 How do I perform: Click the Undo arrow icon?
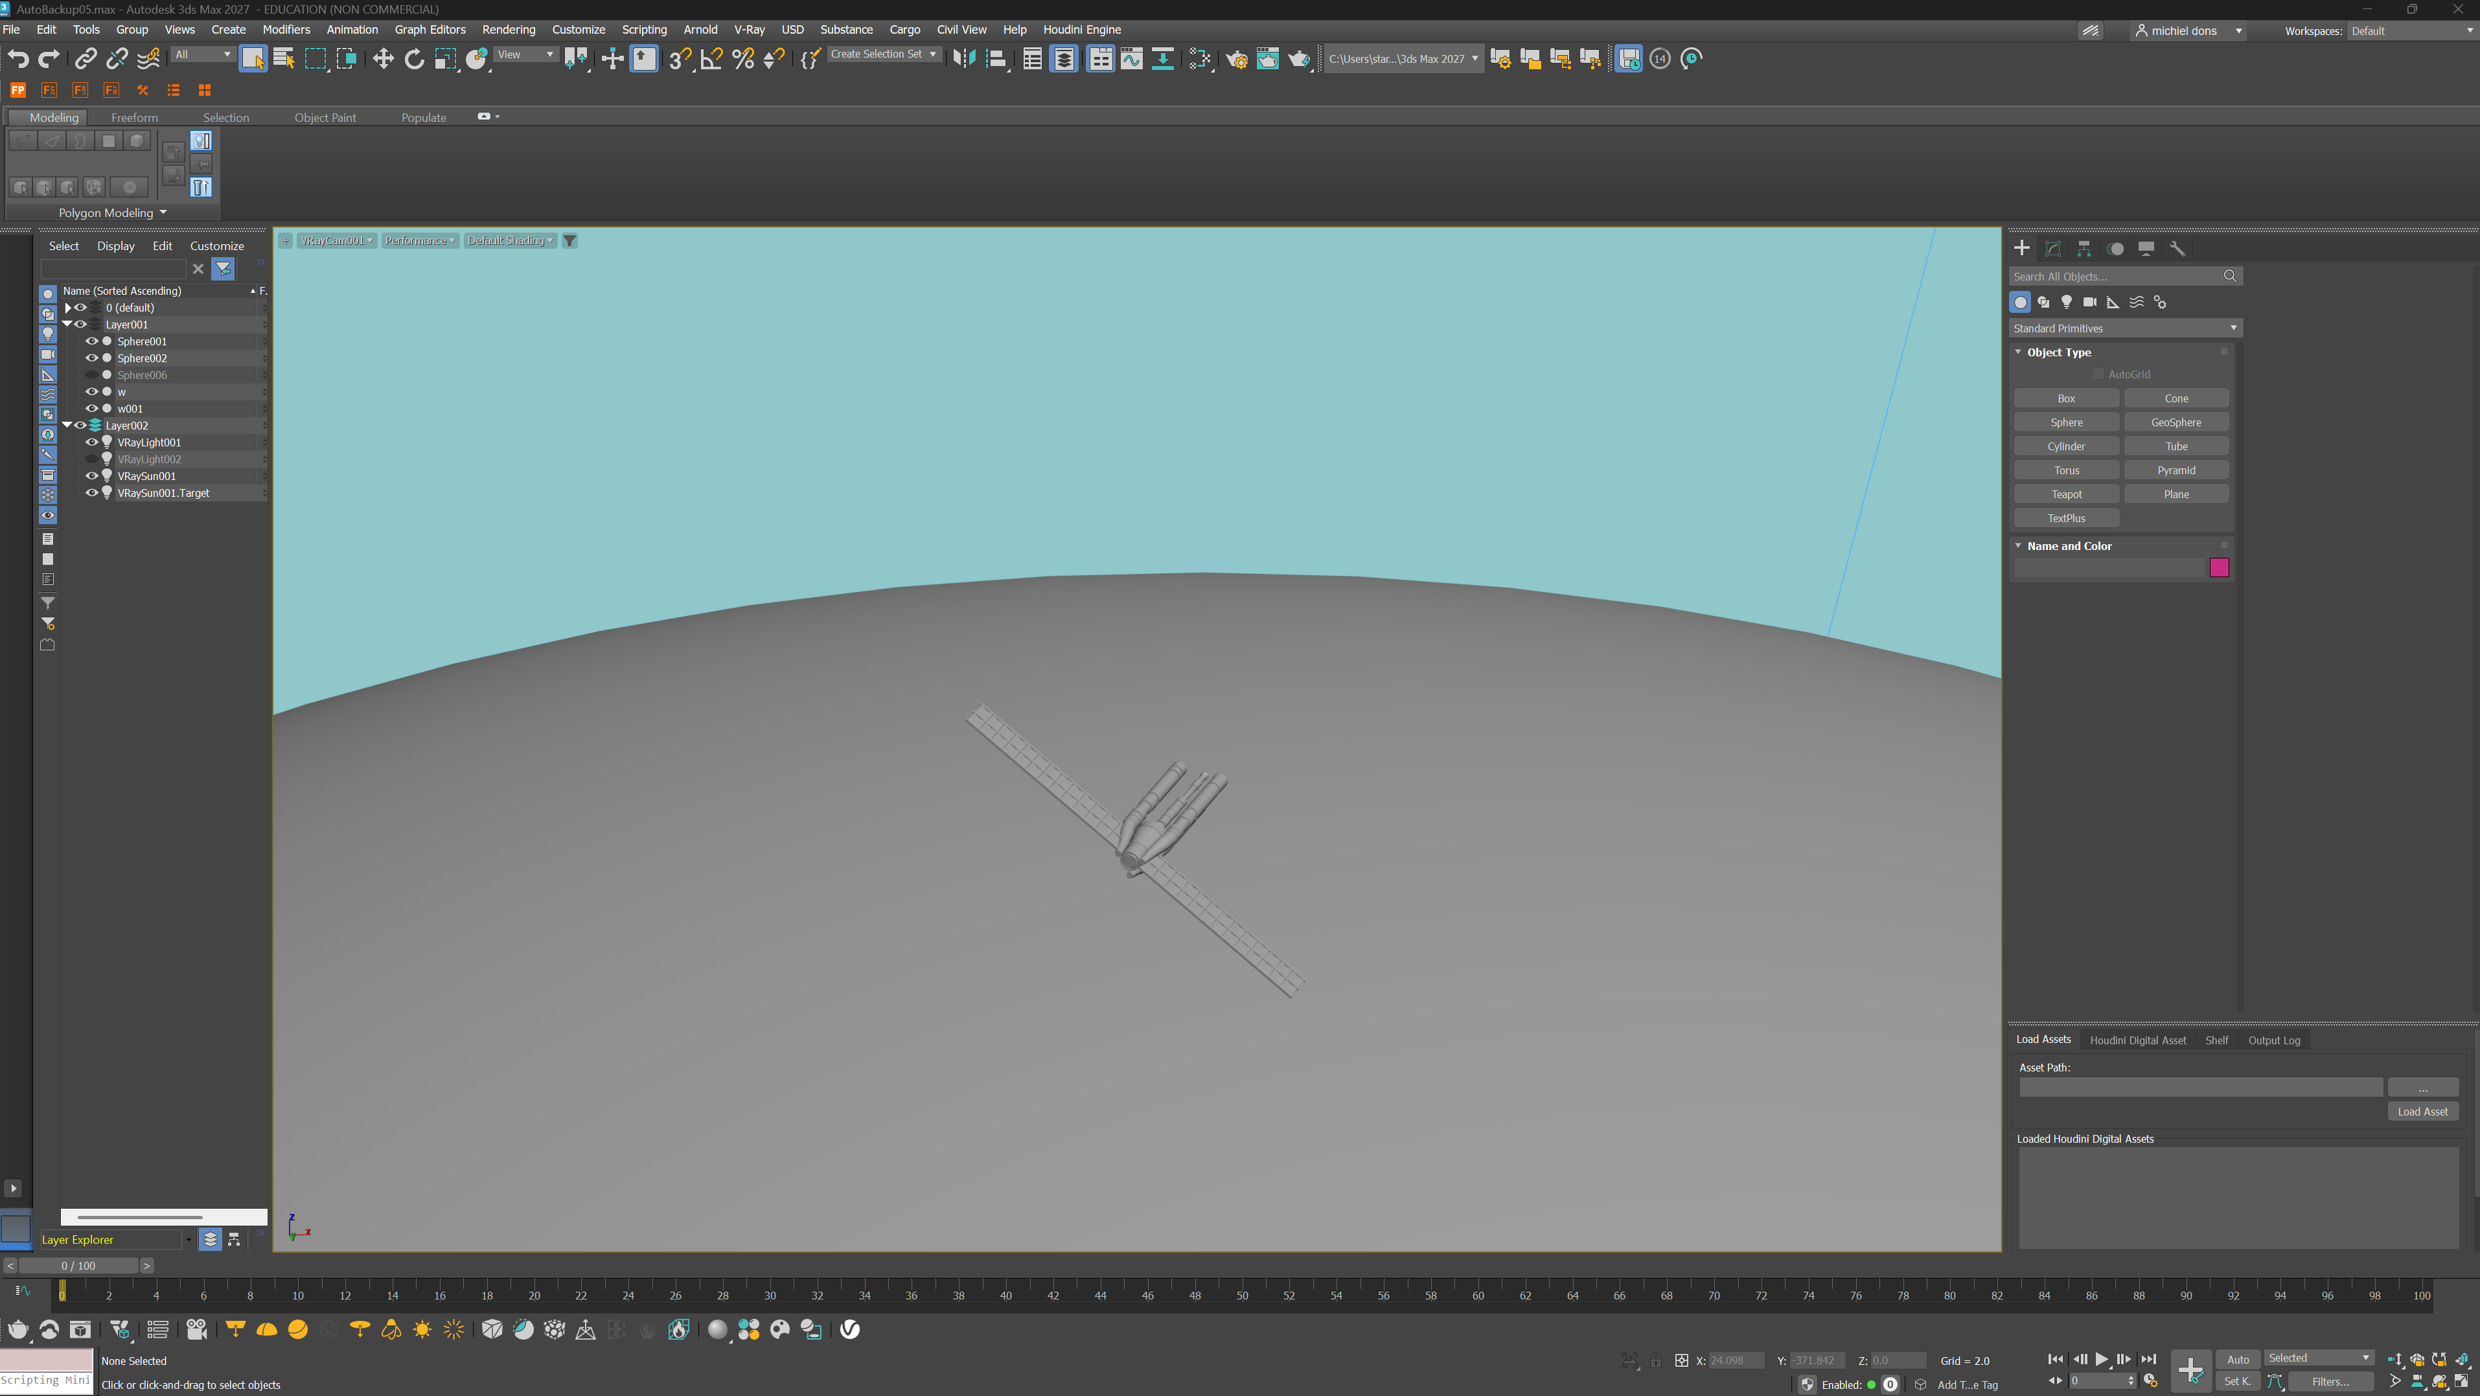point(17,59)
